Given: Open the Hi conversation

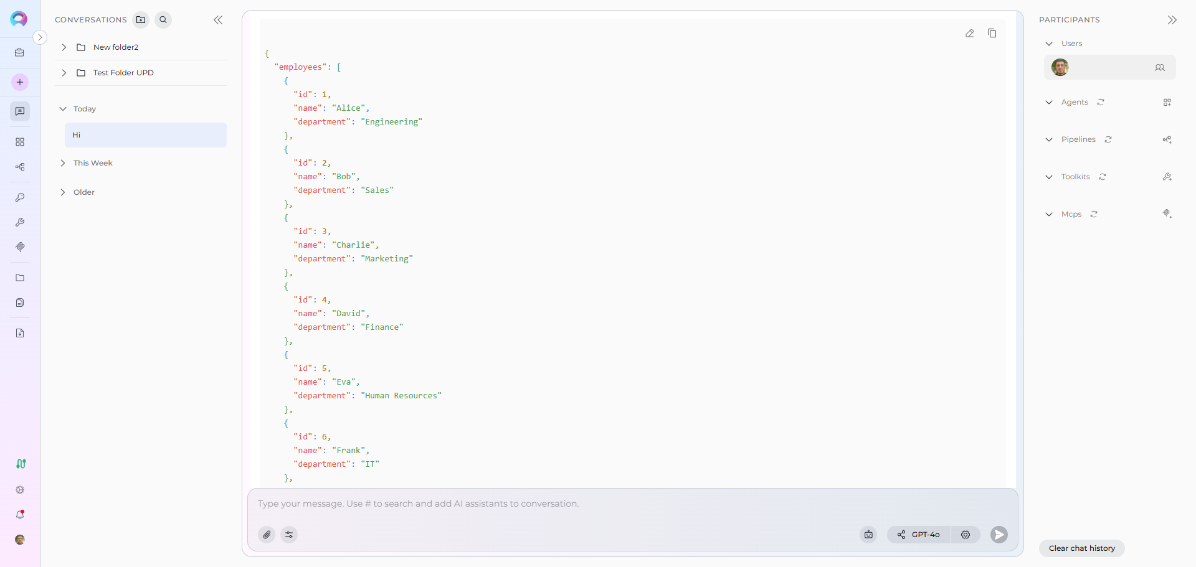Looking at the screenshot, I should (x=145, y=135).
